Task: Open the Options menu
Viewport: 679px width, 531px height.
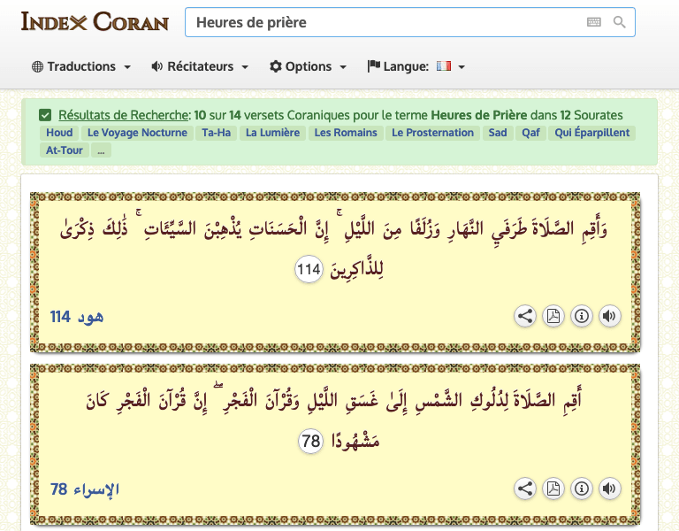Action: pos(308,66)
